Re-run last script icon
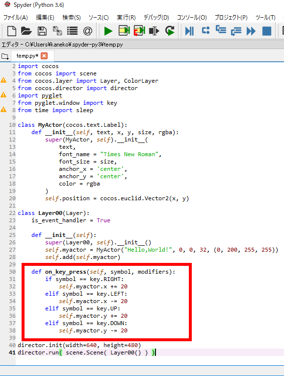The width and height of the screenshot is (284, 376). tap(170, 31)
